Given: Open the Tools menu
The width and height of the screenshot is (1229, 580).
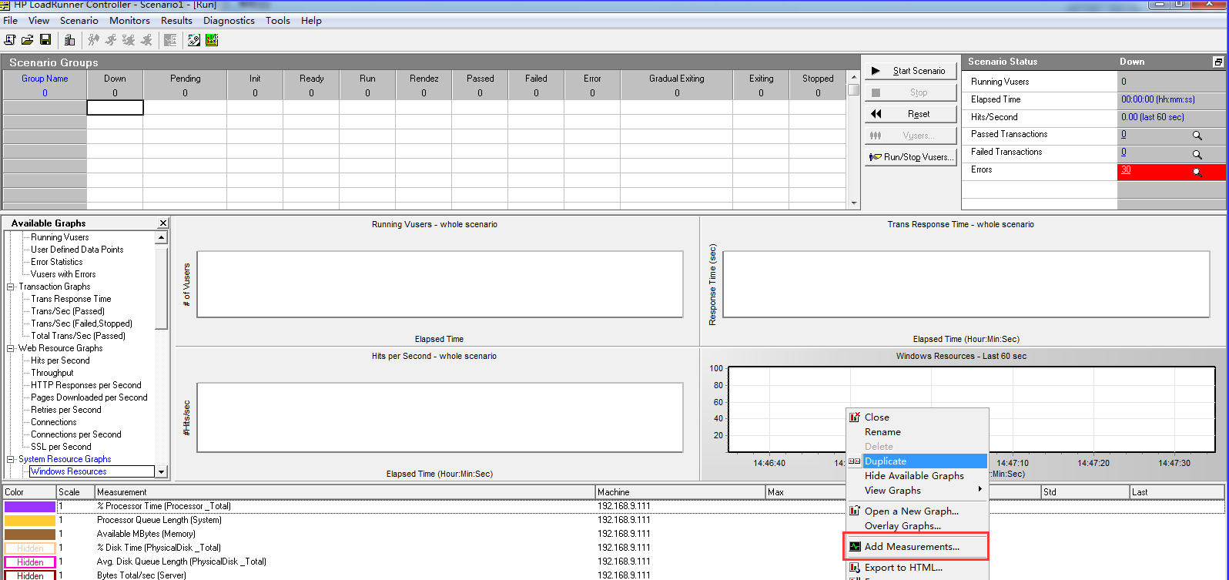Looking at the screenshot, I should tap(278, 21).
